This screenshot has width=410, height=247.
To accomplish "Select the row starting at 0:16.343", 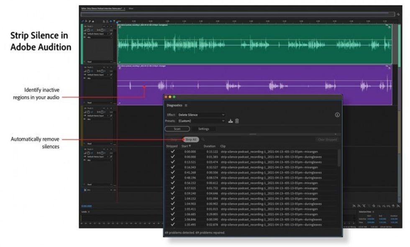I will (251, 167).
